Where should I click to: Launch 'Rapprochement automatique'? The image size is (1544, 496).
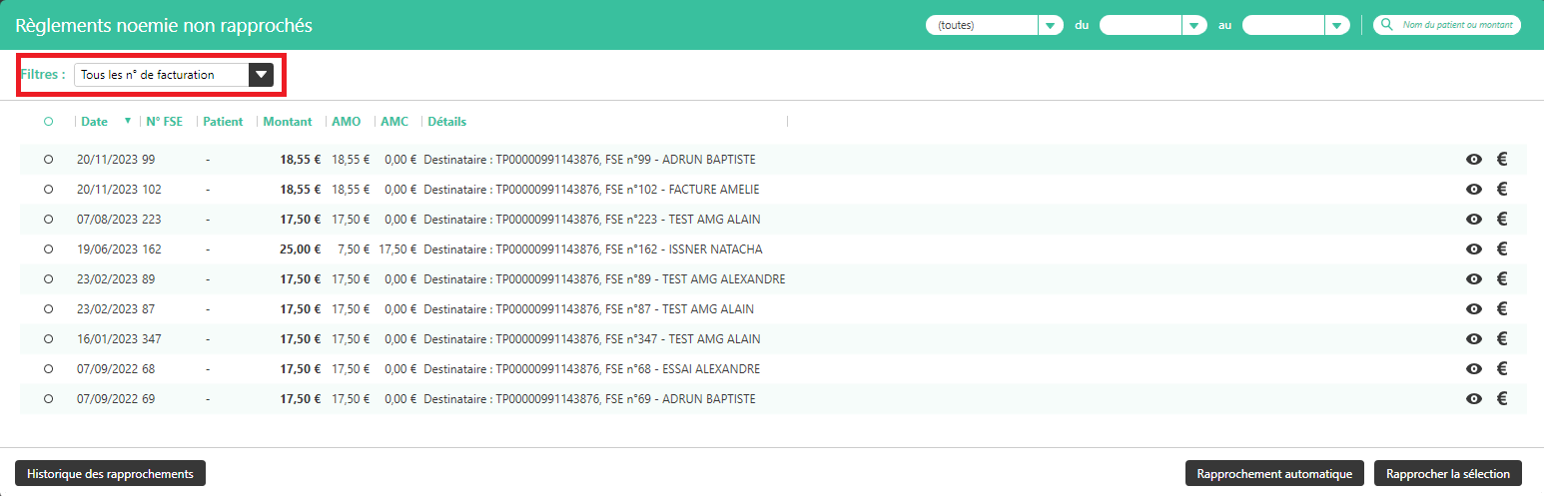(x=1273, y=474)
